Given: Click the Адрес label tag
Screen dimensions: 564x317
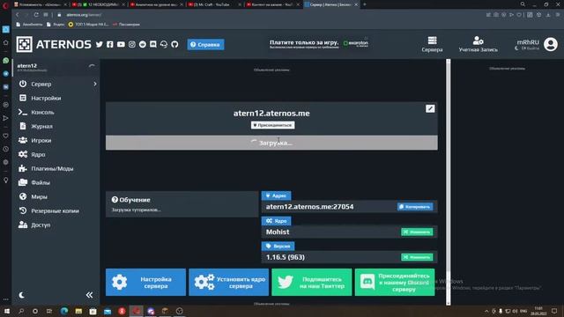Looking at the screenshot, I should (x=276, y=195).
